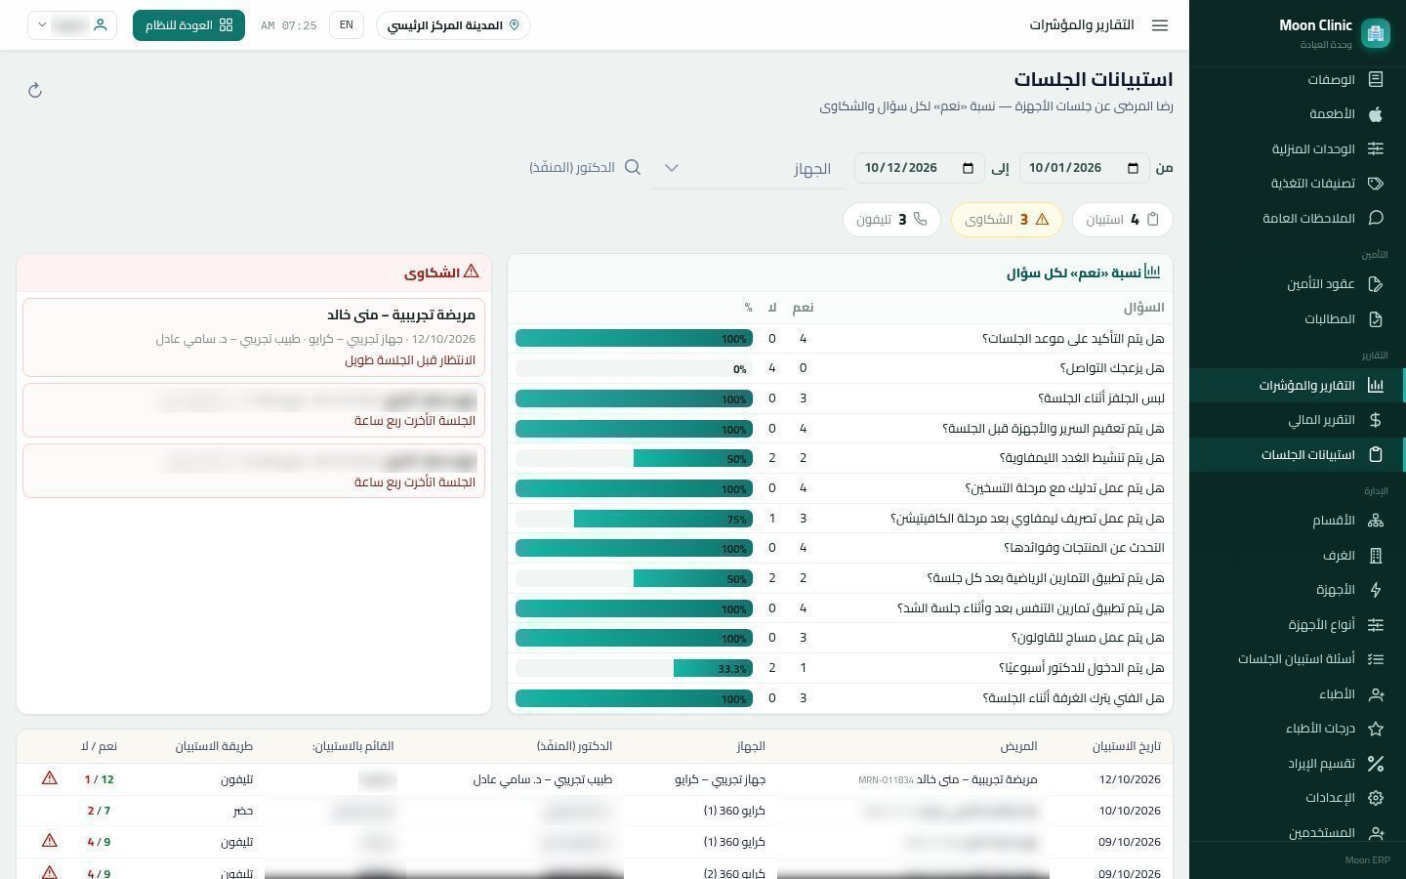Open الغرف sidebar entry
Screen dimensions: 1406x879
(1297, 556)
